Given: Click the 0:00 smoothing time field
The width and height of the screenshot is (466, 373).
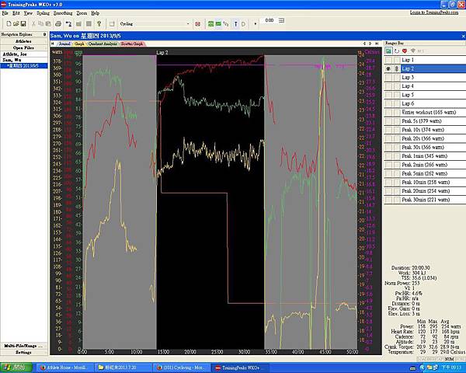Looking at the screenshot, I should point(269,20).
